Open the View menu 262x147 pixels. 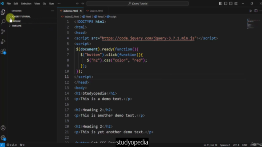(37, 4)
